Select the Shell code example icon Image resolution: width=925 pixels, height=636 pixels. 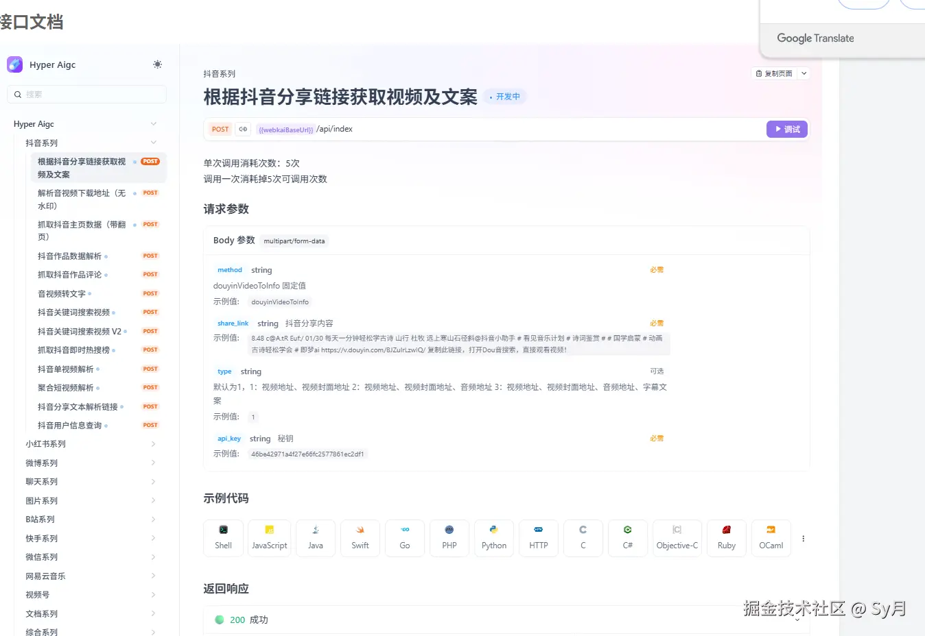coord(223,538)
